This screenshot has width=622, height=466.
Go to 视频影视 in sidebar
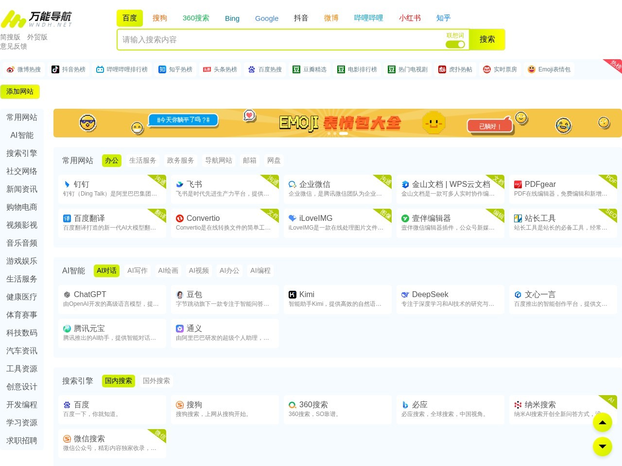pyautogui.click(x=22, y=225)
